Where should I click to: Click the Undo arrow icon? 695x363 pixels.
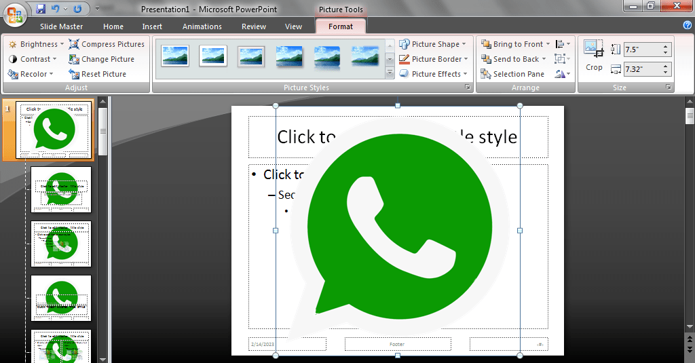tap(55, 9)
